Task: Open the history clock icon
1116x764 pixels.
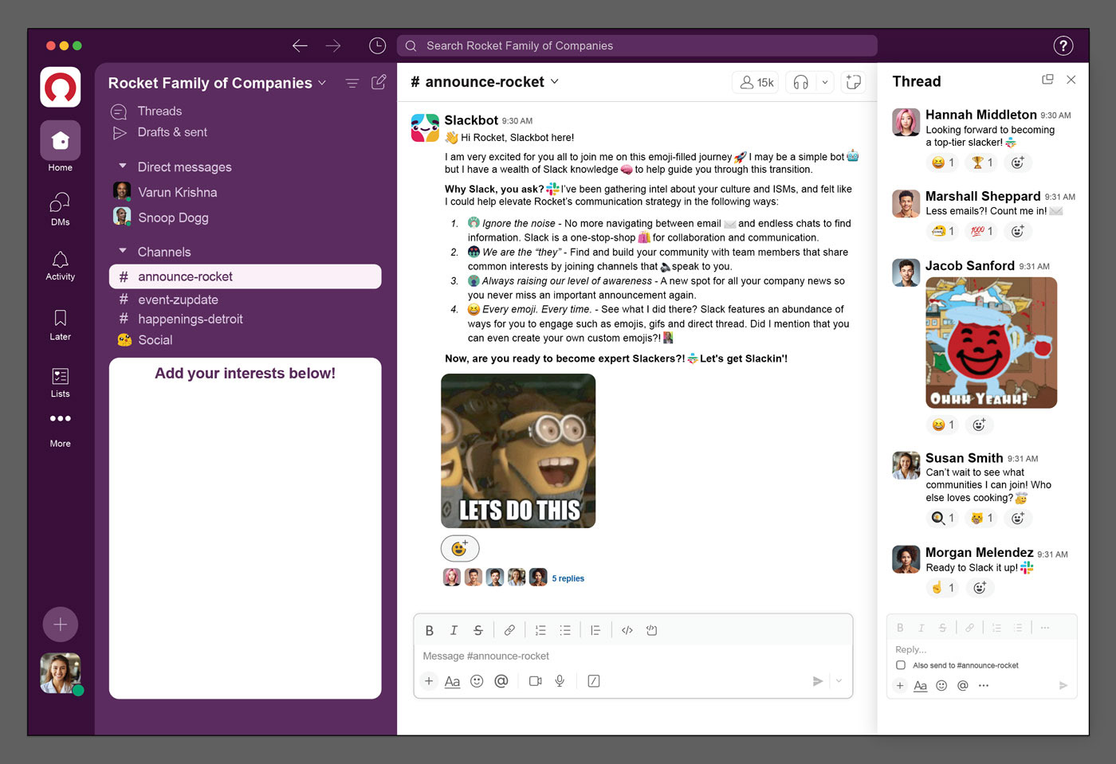Action: pyautogui.click(x=377, y=45)
